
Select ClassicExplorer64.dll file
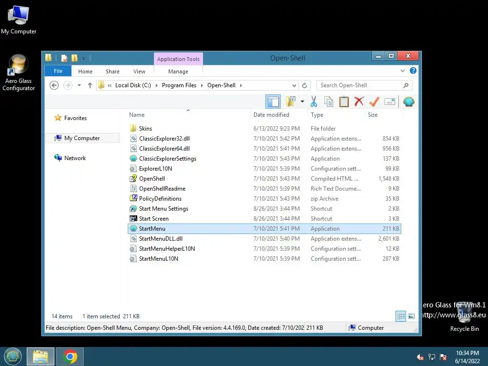(264, 149)
